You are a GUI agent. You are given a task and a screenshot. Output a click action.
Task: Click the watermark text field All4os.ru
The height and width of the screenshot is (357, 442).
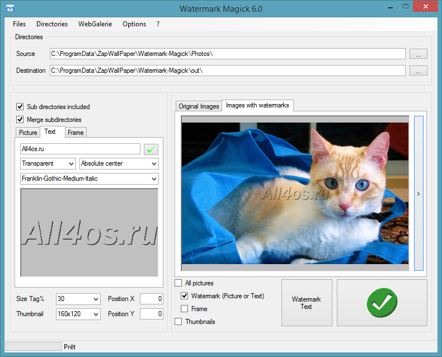(80, 149)
